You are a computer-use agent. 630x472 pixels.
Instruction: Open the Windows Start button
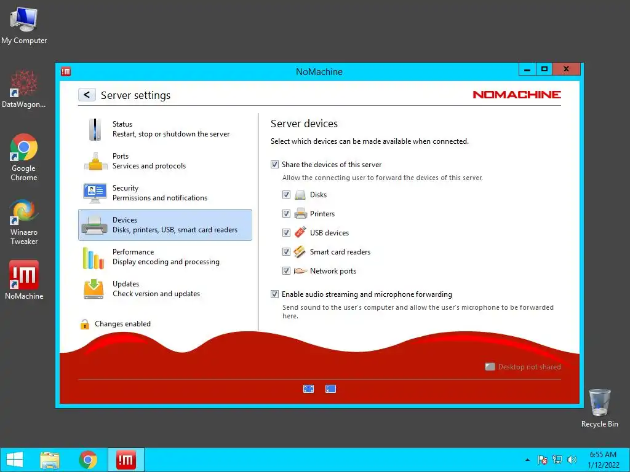tap(15, 460)
